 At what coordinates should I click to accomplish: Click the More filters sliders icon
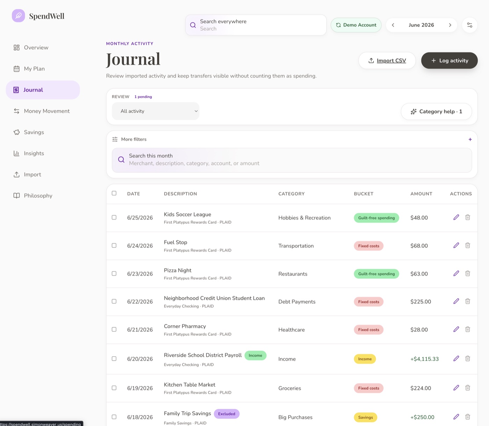(115, 139)
